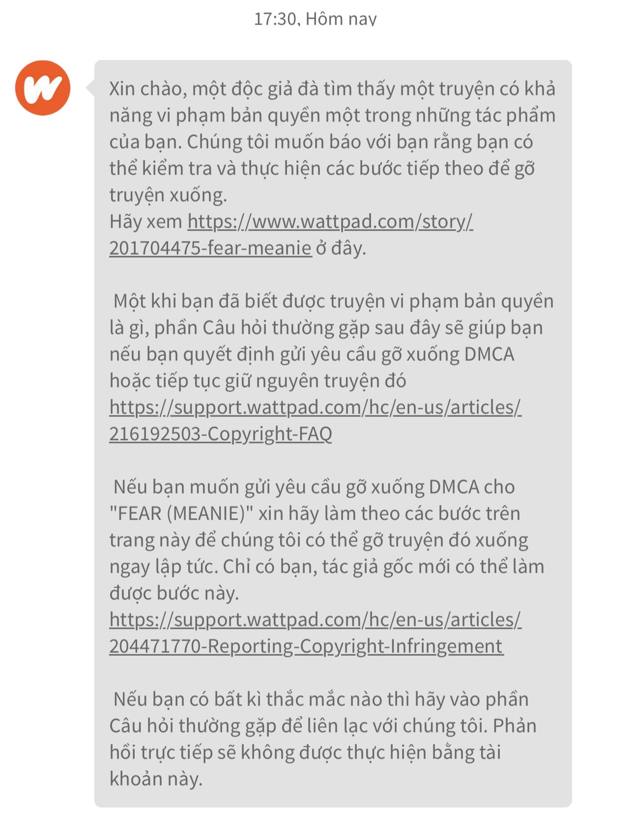
Task: Open the Copyright-FAQ support article link
Action: click(x=315, y=420)
